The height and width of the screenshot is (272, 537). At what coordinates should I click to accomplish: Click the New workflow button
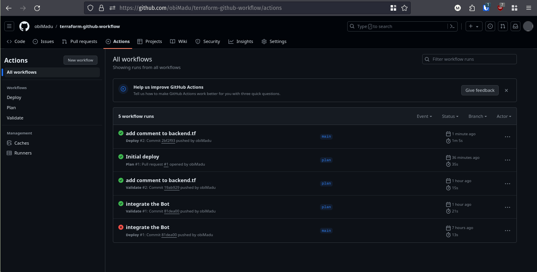tap(80, 60)
